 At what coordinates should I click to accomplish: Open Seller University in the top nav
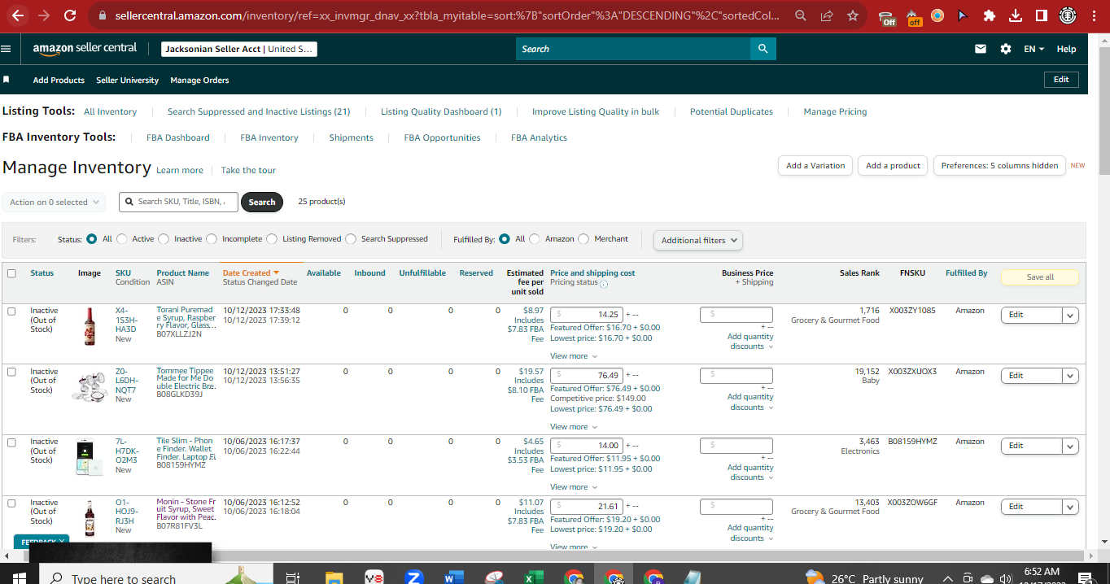(128, 80)
